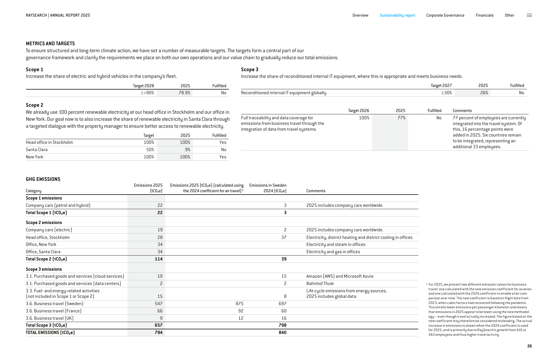Select Business travel (Sweden) row label

(55, 304)
